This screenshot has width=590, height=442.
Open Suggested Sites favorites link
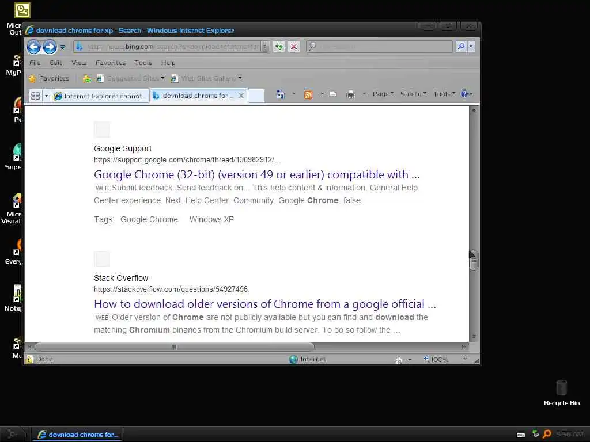pyautogui.click(x=130, y=78)
